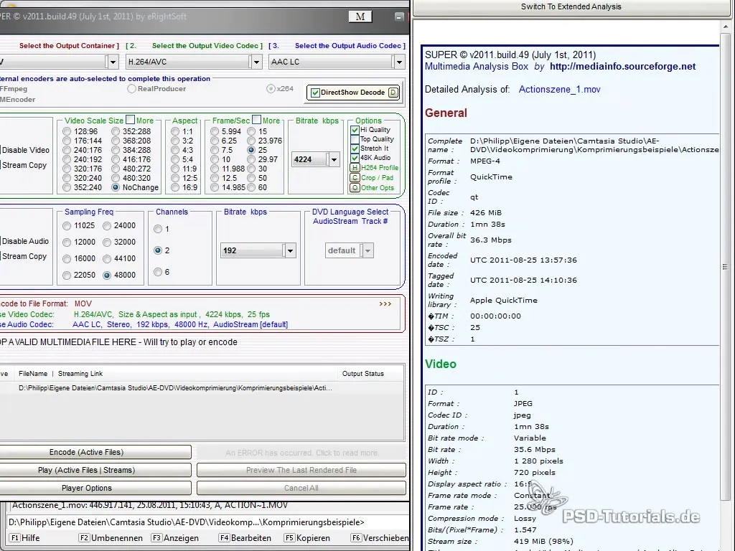This screenshot has height=551, width=735.
Task: Click the Encode (Active Files) button
Action: point(87,452)
